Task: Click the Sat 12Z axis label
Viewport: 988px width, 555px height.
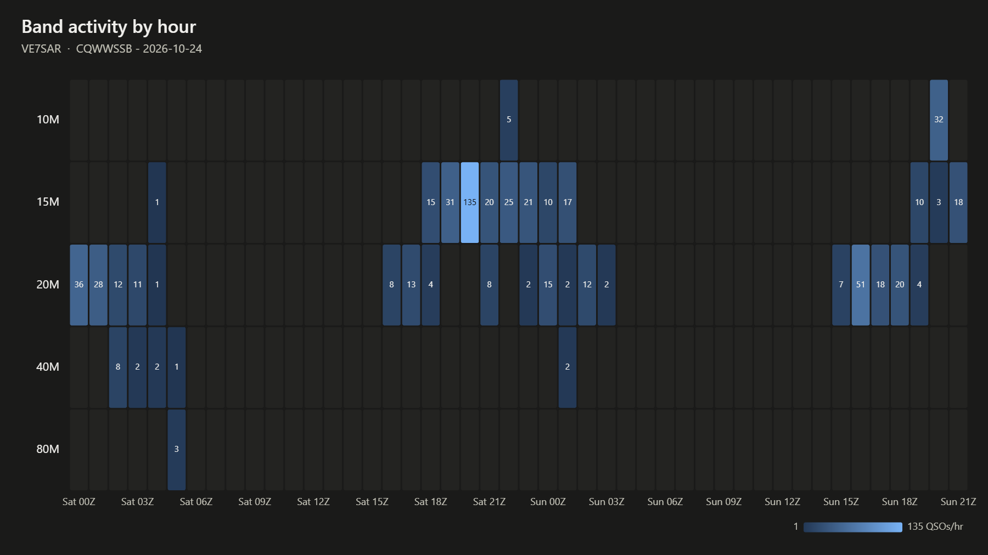Action: click(x=313, y=502)
